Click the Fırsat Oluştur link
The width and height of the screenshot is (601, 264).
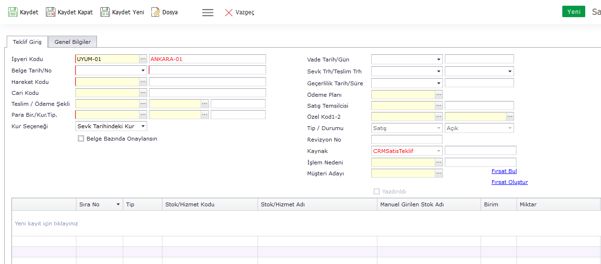pos(509,182)
